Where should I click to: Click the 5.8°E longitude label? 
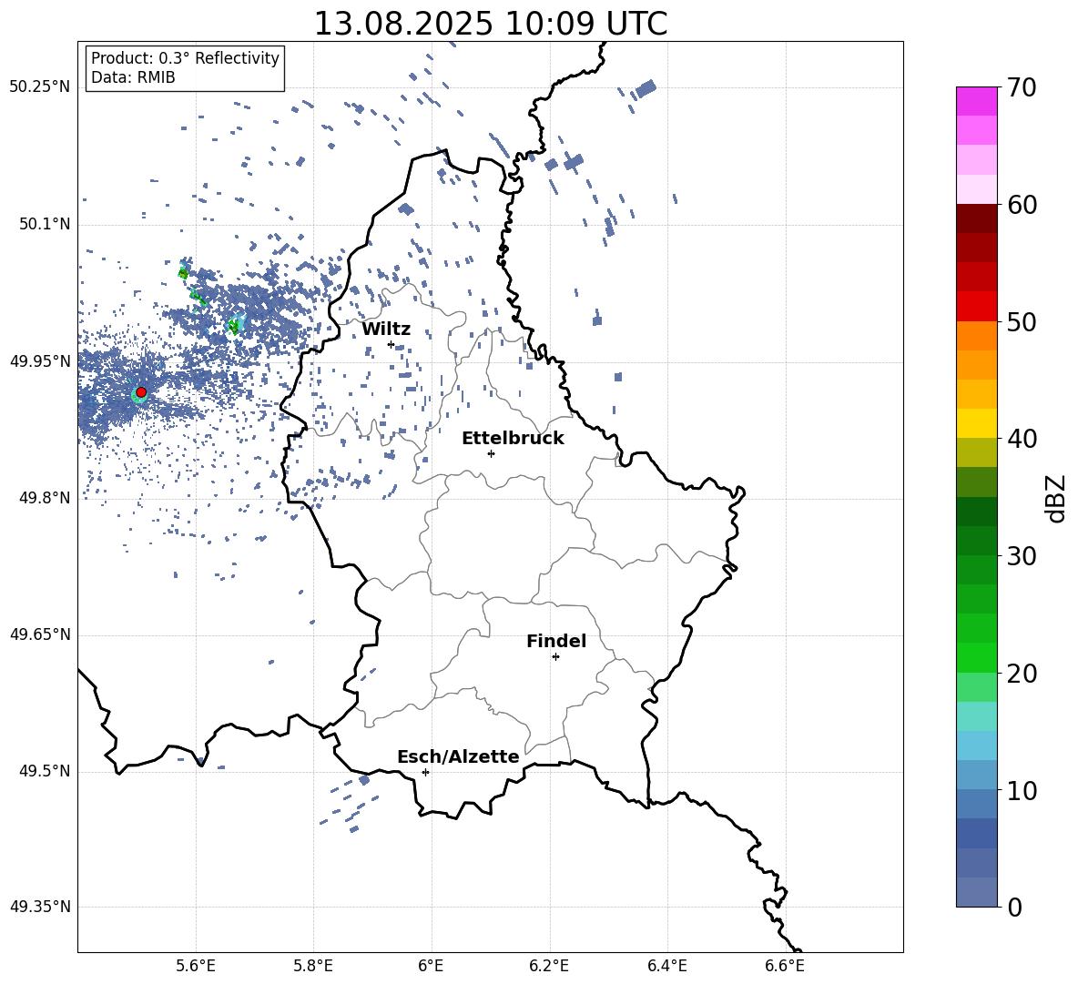coord(313,966)
